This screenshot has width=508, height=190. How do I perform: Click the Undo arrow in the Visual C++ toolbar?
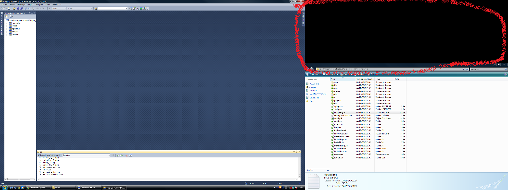tap(37, 9)
